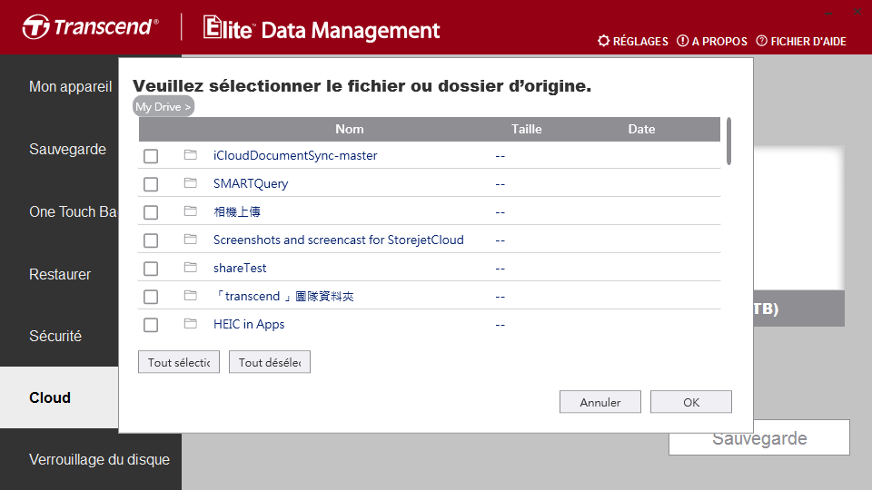Click the Transcend logo

(x=90, y=27)
